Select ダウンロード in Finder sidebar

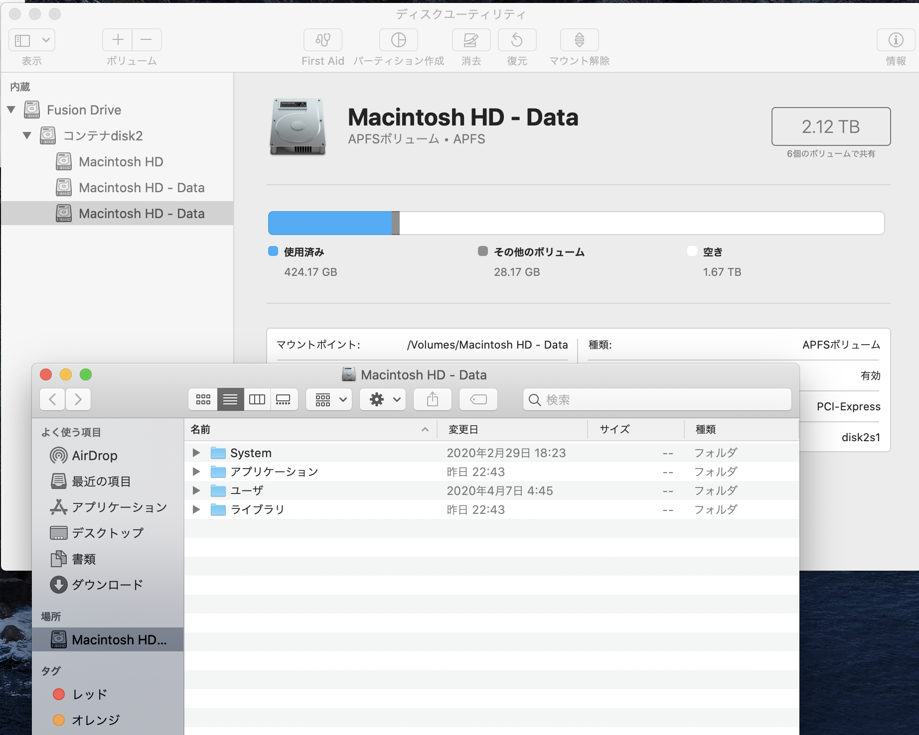point(107,585)
